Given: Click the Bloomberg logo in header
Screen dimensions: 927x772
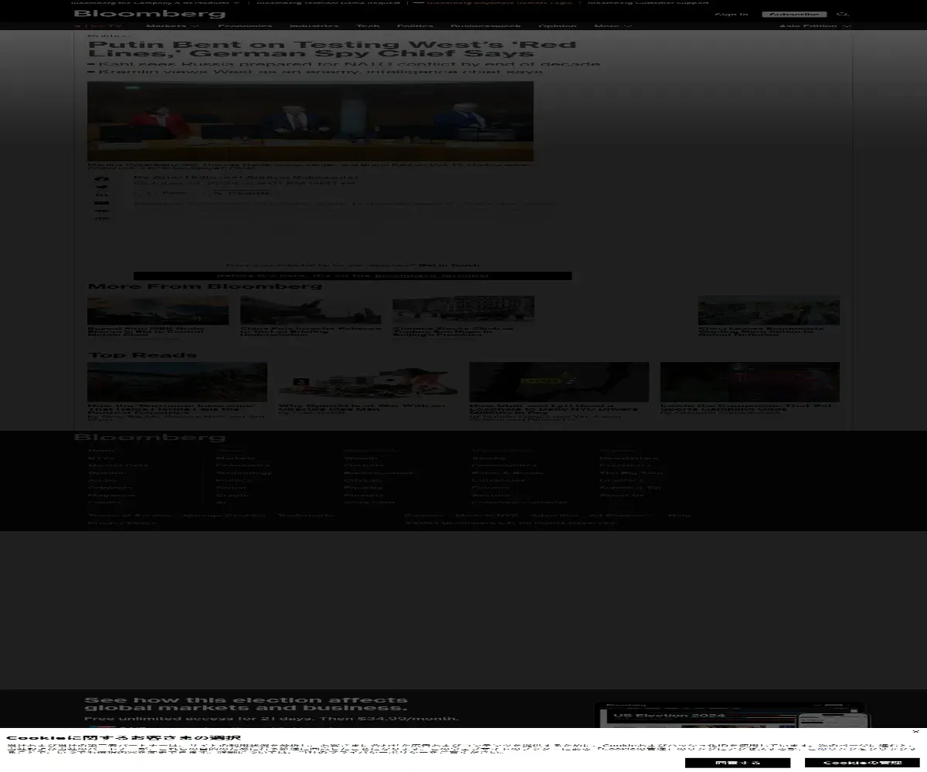Looking at the screenshot, I should [149, 13].
